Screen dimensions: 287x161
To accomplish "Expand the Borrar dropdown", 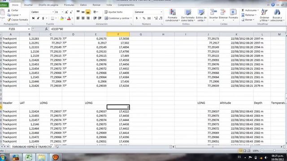I will (x=253, y=20).
